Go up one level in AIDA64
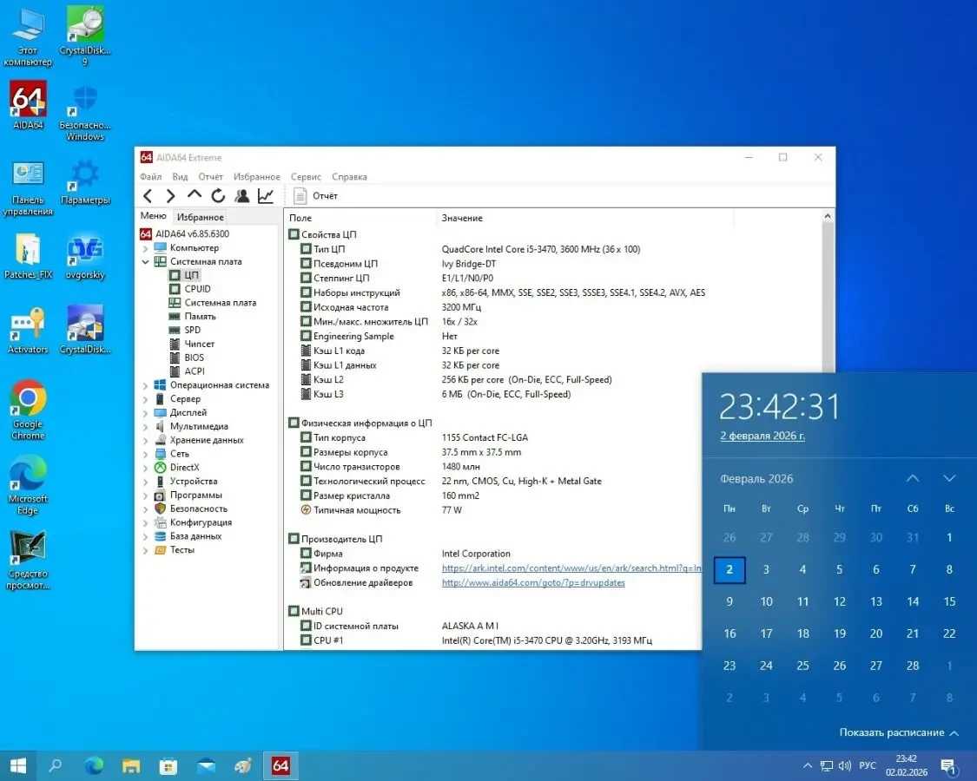977x781 pixels. 195,195
